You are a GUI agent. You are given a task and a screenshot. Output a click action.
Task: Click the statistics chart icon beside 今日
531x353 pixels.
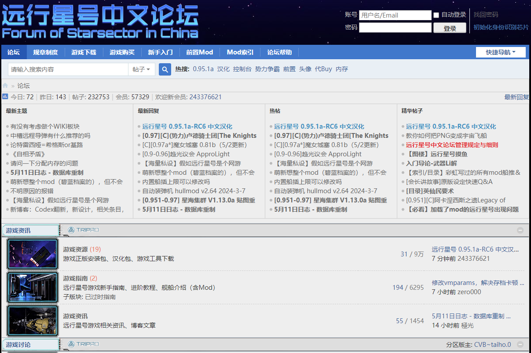coord(5,97)
